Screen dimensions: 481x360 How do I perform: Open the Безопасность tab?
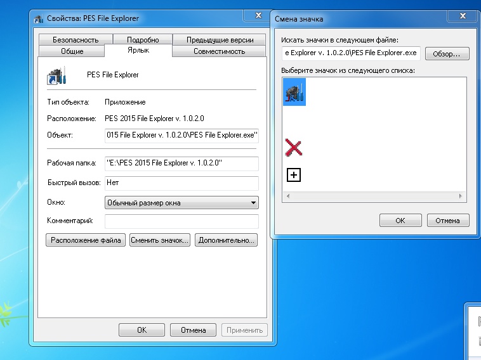point(76,40)
